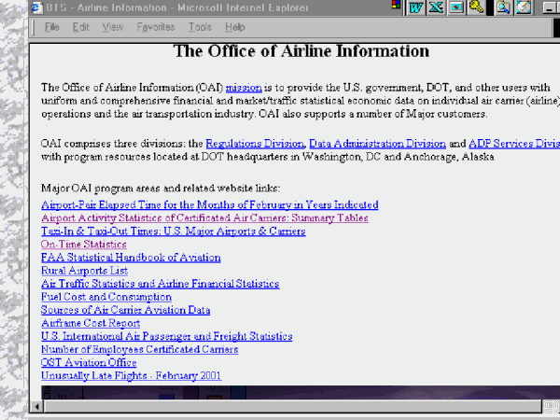Open the Tools menu

pyautogui.click(x=199, y=28)
